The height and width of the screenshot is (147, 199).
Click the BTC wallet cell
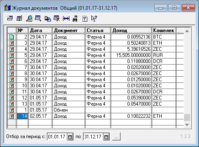click(x=164, y=37)
